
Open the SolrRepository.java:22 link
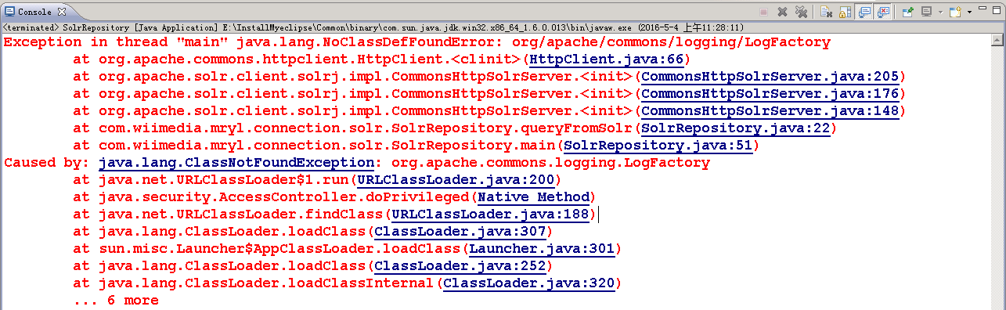(735, 128)
